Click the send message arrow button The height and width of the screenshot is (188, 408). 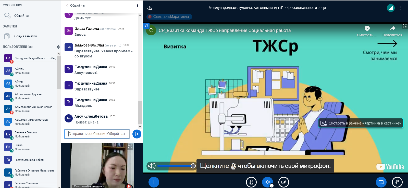coord(137,134)
